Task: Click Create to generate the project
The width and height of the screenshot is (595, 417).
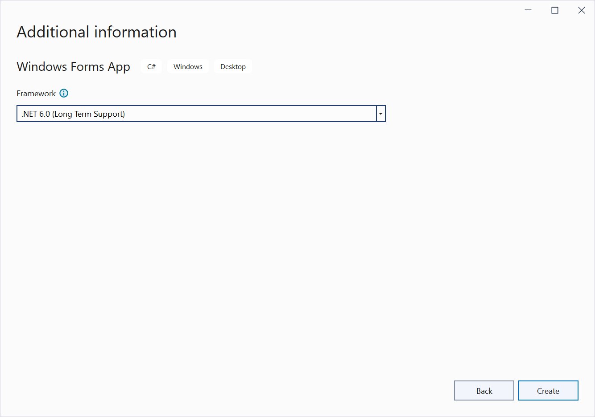Action: 548,390
